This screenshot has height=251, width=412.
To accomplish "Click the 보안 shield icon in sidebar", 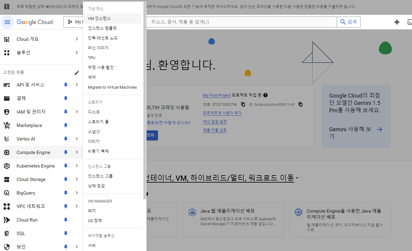I will (x=7, y=247).
